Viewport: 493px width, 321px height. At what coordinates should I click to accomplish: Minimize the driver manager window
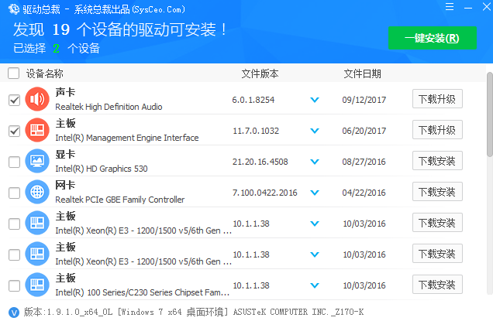[468, 8]
